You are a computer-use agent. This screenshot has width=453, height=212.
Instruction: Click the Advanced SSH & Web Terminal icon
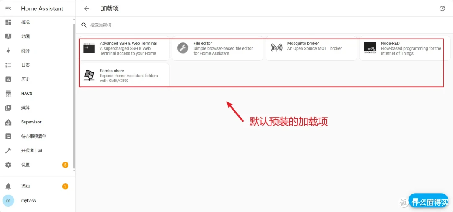pos(89,48)
